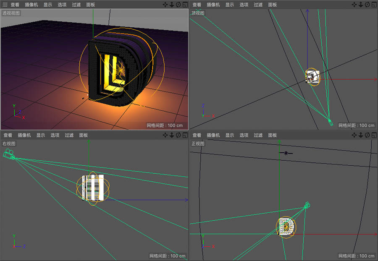The image size is (378, 261).
Task: Click the zoom view icon in perspective viewport
Action: point(172,5)
